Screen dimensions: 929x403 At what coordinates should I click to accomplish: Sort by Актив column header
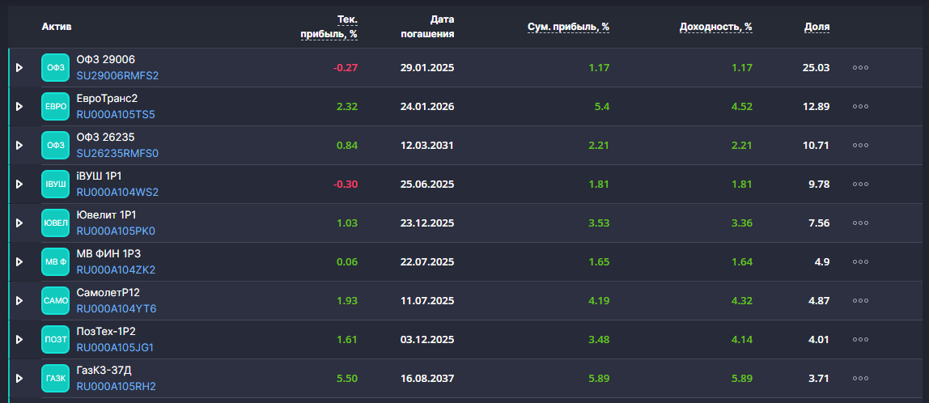point(57,27)
